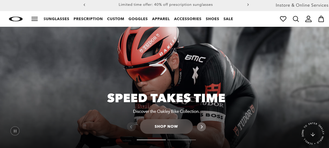Screen dimensions: 329x148
Task: Click the search magnifier icon
Action: (296, 19)
